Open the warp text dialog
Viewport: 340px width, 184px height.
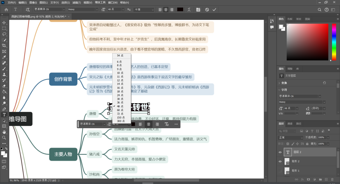point(189,10)
